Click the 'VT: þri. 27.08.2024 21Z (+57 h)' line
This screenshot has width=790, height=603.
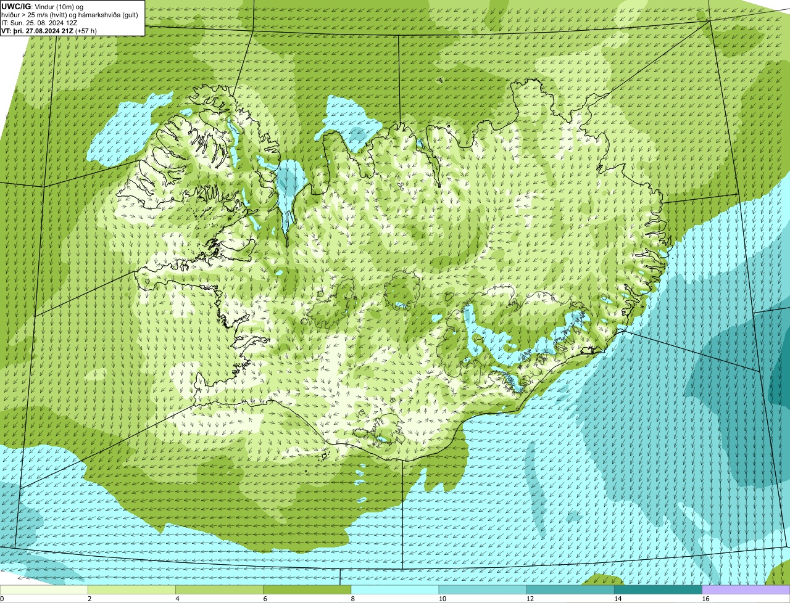click(49, 31)
